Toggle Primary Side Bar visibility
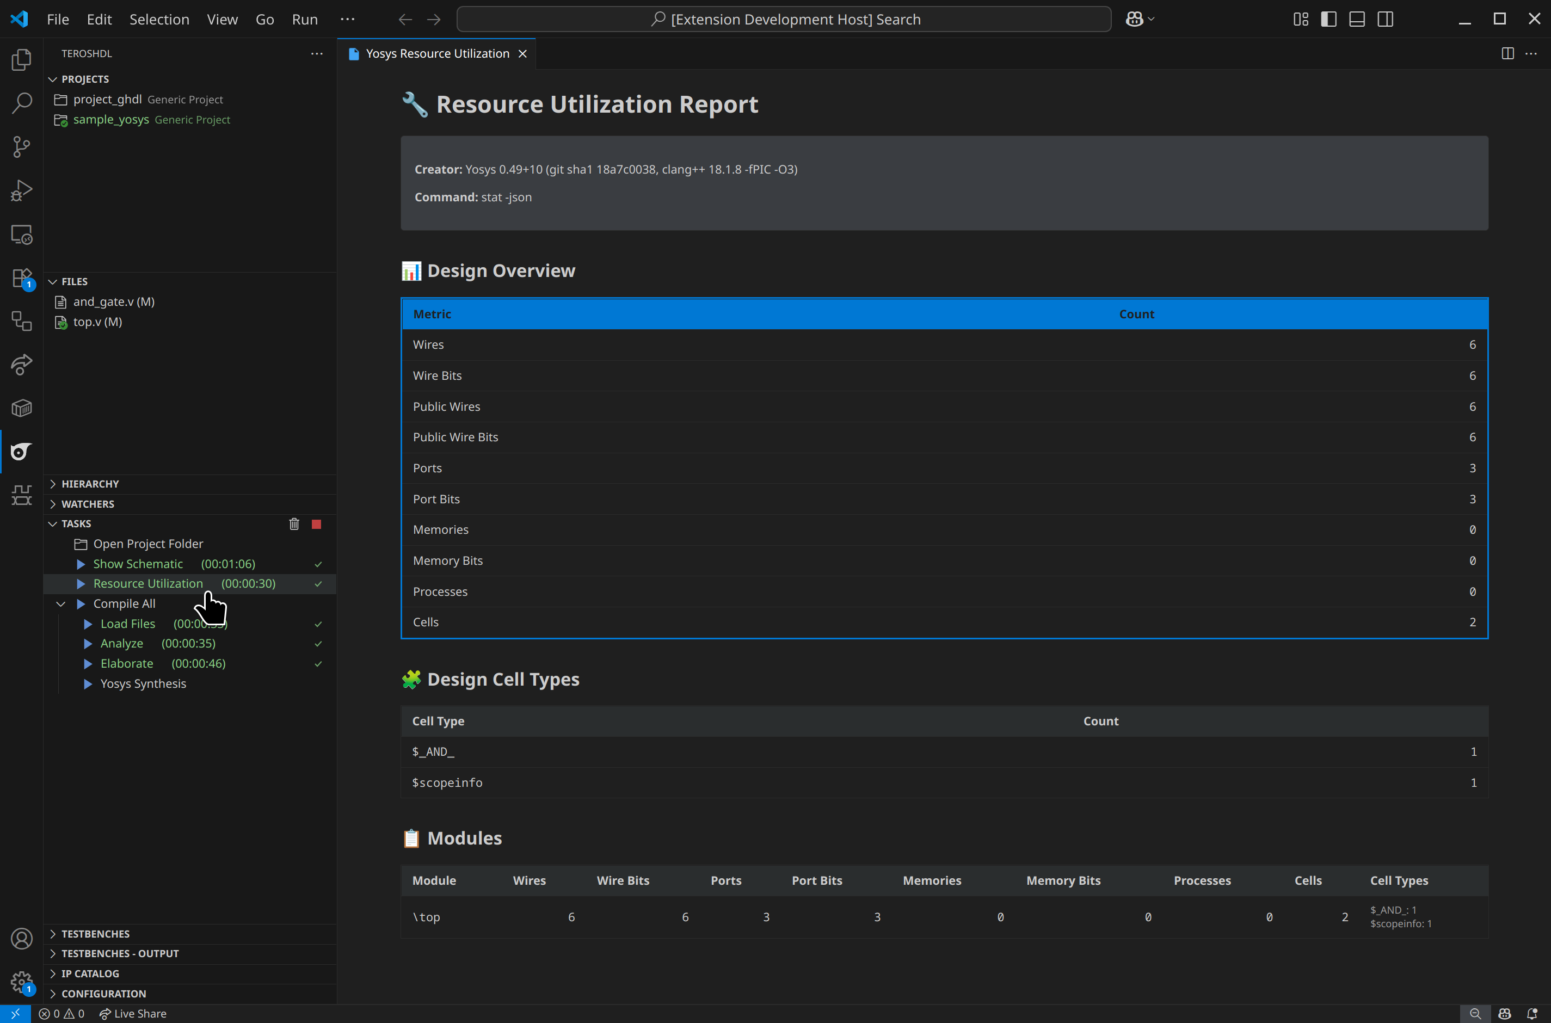The width and height of the screenshot is (1551, 1023). click(x=1328, y=19)
